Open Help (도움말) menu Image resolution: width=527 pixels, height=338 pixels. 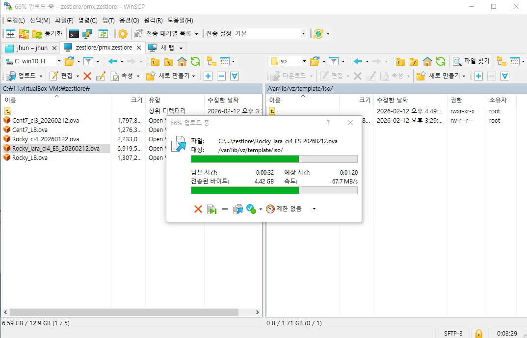pos(180,21)
